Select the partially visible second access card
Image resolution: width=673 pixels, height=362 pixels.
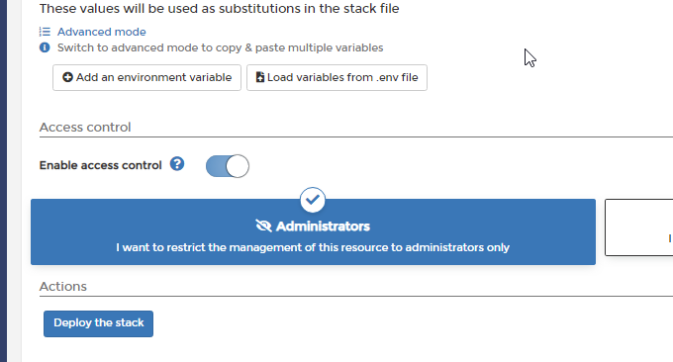pyautogui.click(x=639, y=227)
